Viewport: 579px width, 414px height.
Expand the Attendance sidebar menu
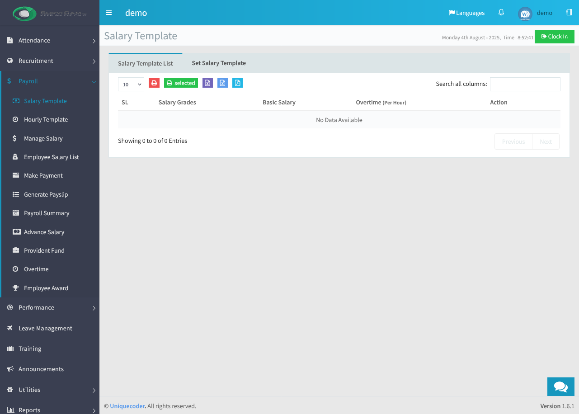[50, 41]
